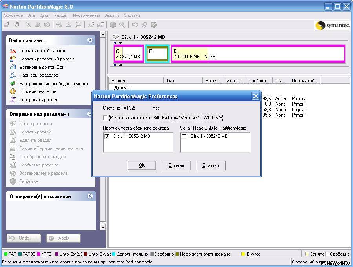The image size is (353, 267).
Task: Select the D: NTFS partition block
Action: point(258,54)
